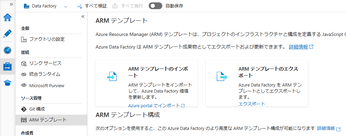Click ARM テンプレートのエクスポート card title
Viewport: 346px width, 136px height.
268,72
